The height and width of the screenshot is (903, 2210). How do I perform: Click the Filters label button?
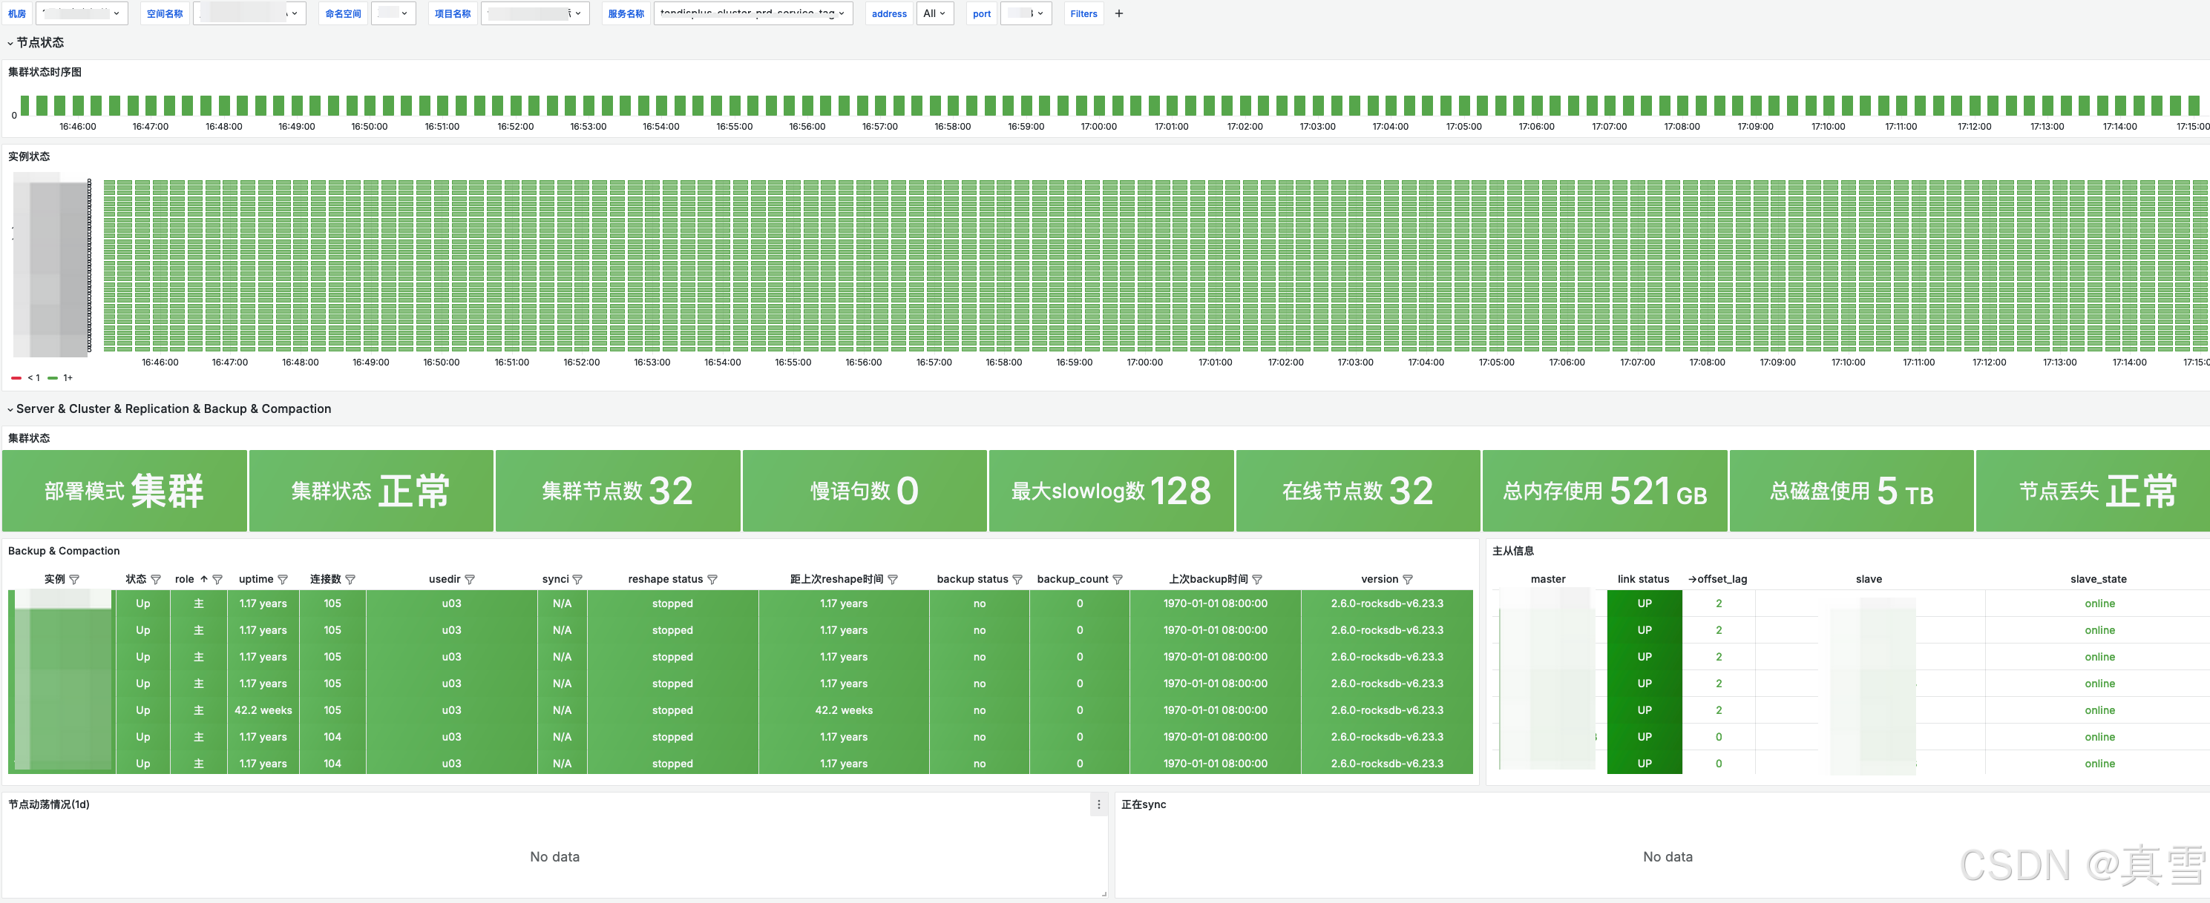[x=1083, y=13]
